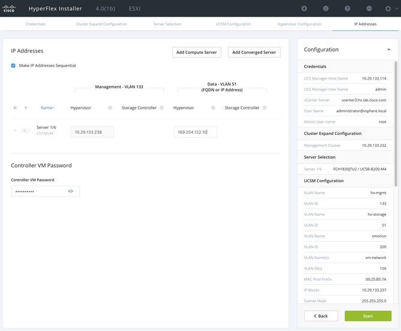Select MAC Pool Prefix 00:25:B5:7A value

[376, 279]
